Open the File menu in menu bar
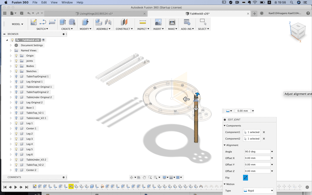312x195 pixels. (x=35, y=2)
